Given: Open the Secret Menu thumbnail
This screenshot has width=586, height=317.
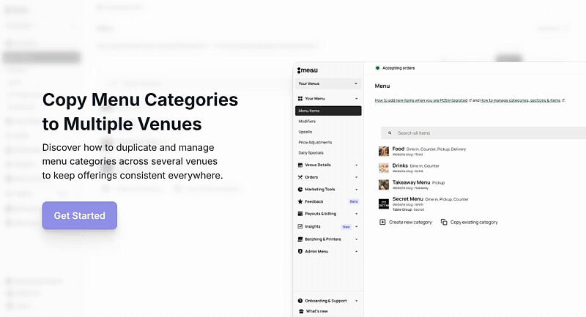Looking at the screenshot, I should pyautogui.click(x=384, y=204).
